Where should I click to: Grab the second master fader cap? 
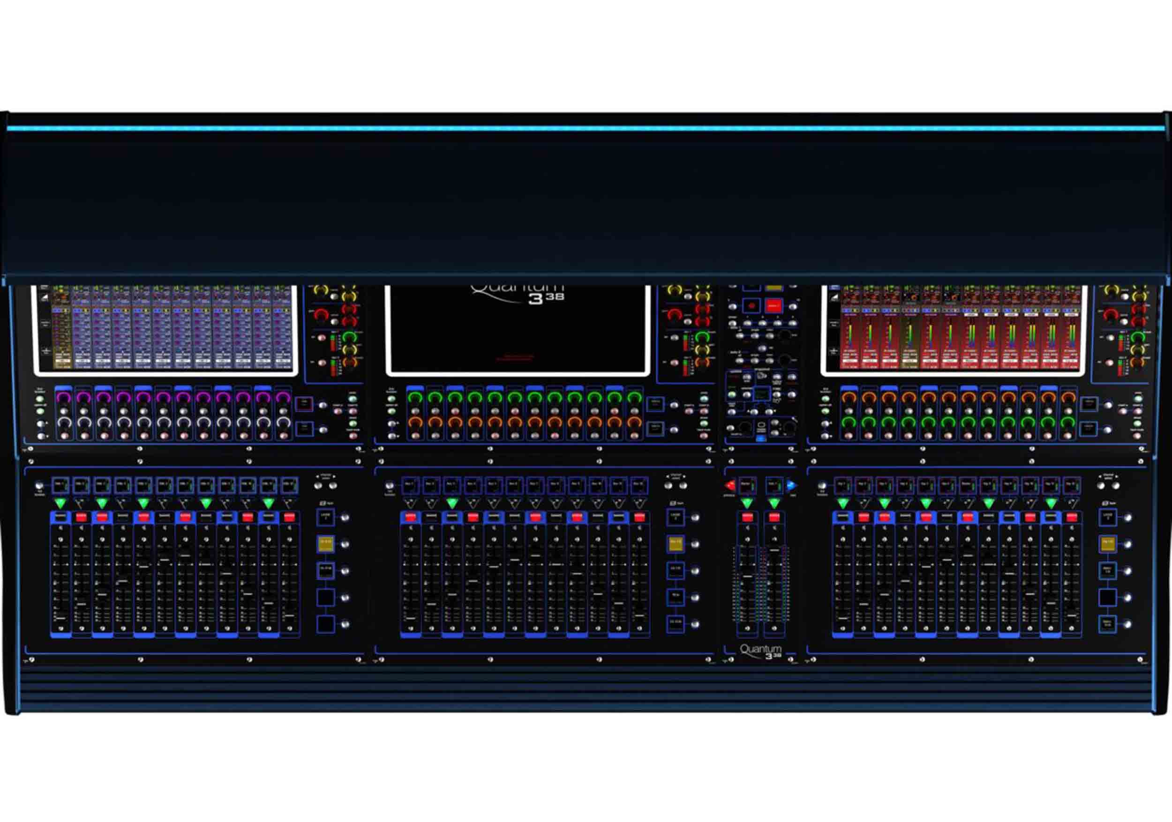774,551
